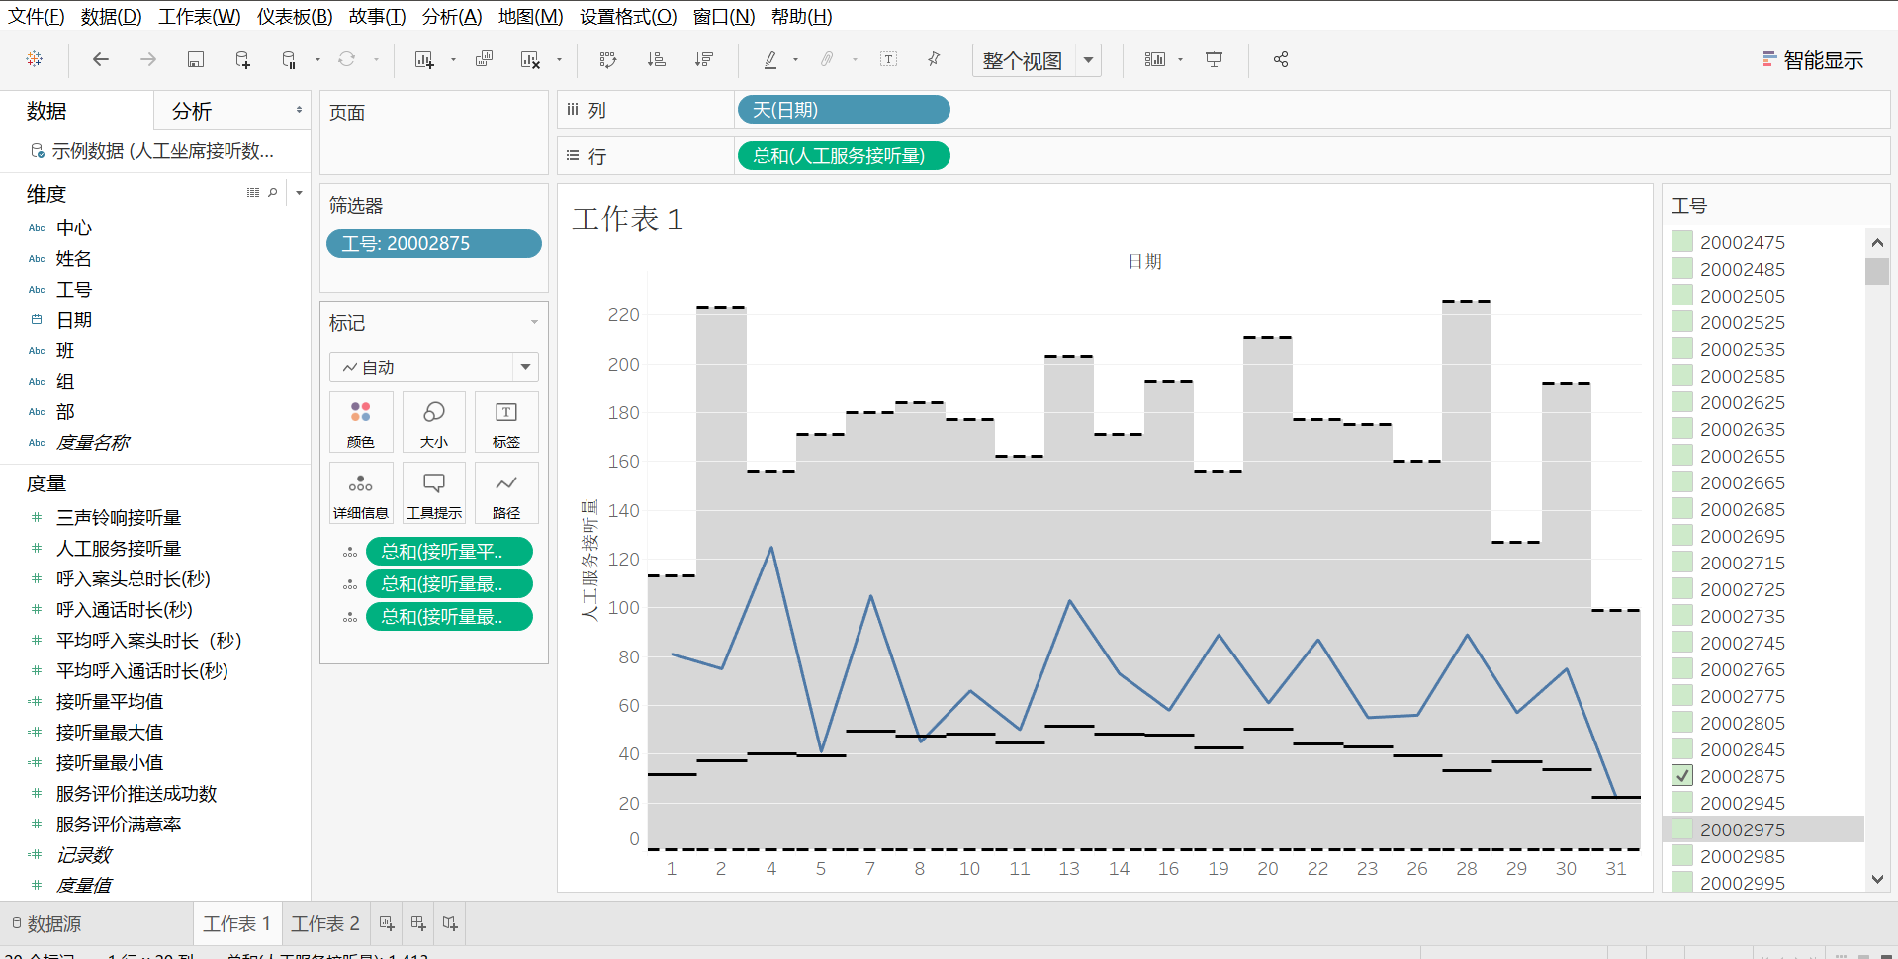Check the 20002535 filter checkbox
Image resolution: width=1898 pixels, height=959 pixels.
(x=1682, y=348)
